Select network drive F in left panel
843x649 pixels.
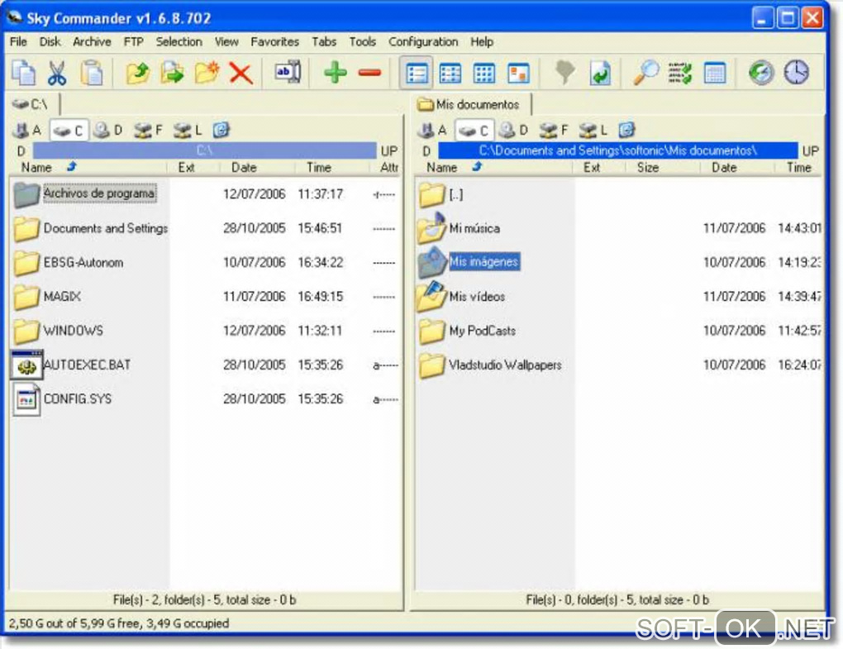pos(148,130)
